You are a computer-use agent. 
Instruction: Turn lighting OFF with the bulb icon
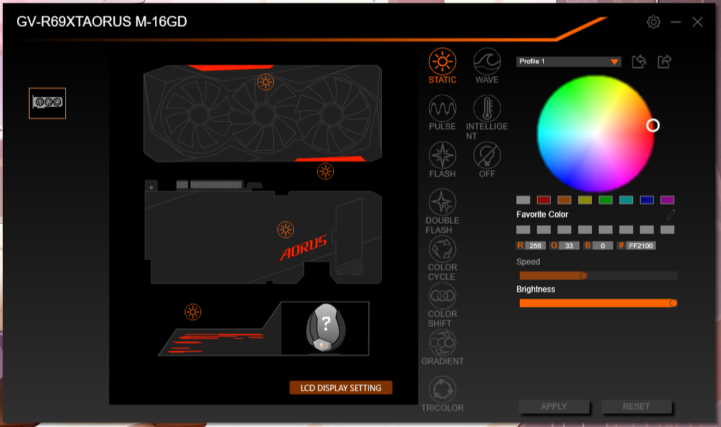tap(487, 160)
